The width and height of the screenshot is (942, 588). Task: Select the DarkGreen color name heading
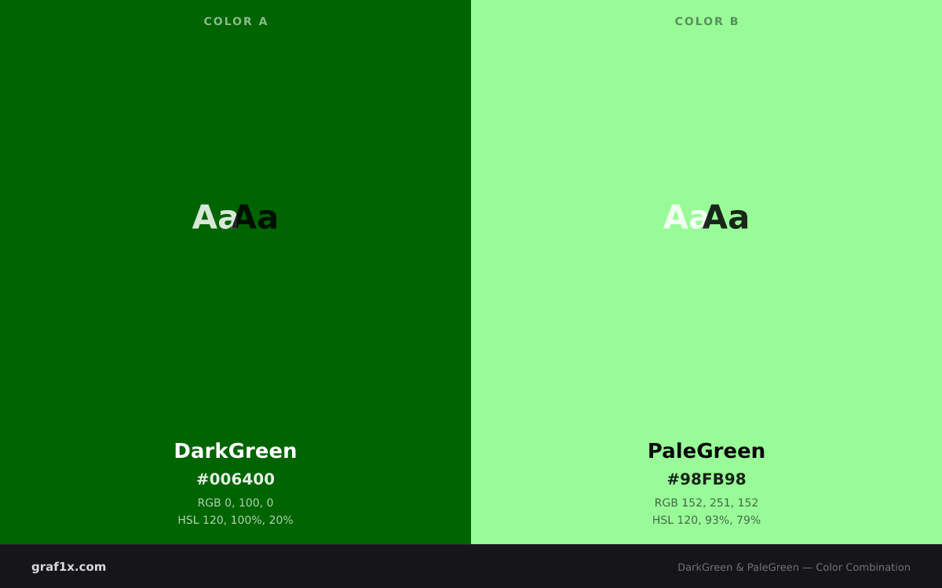235,451
